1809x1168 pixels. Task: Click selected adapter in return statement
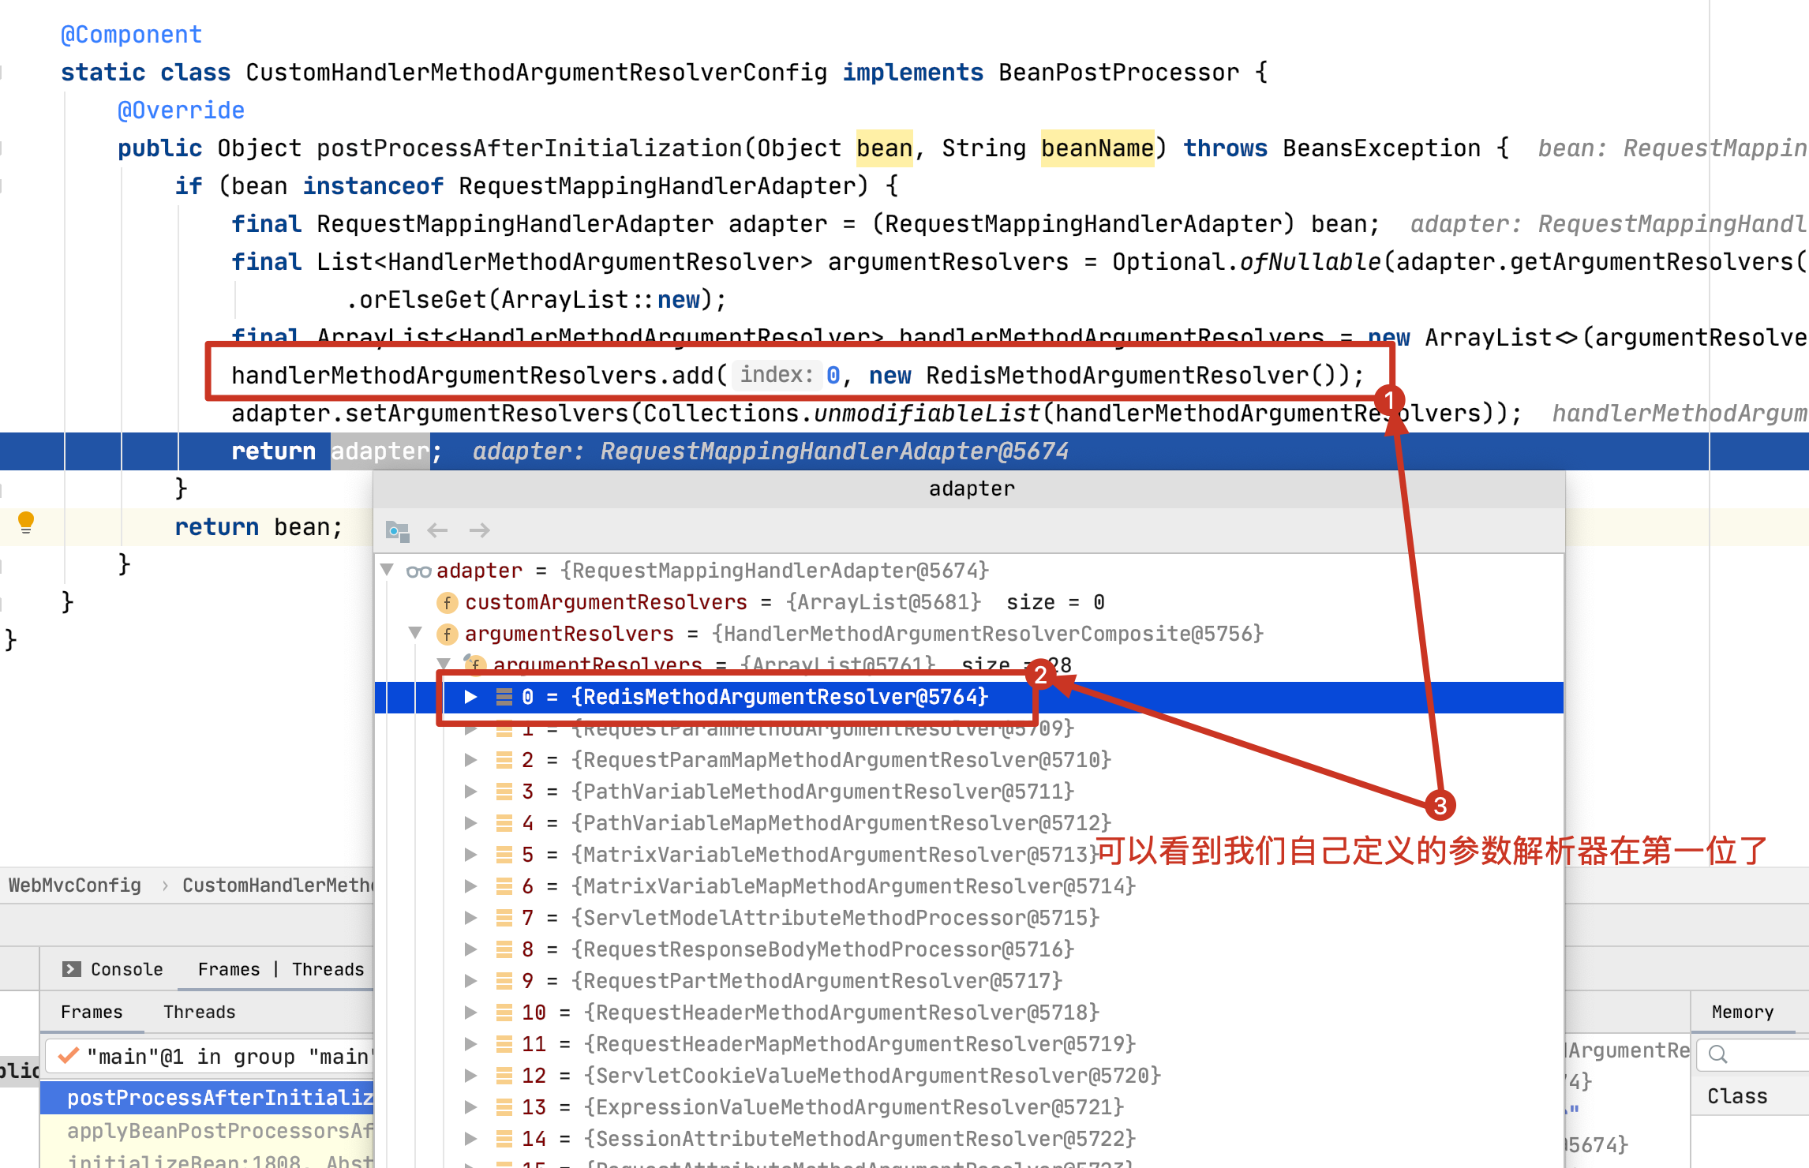pos(380,451)
